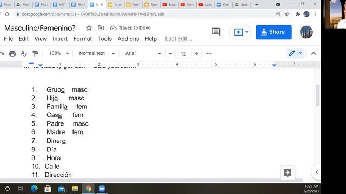Viewport: 346px width, 194px height.
Task: Star the Masculino/Femenino? document
Action: 89,28
